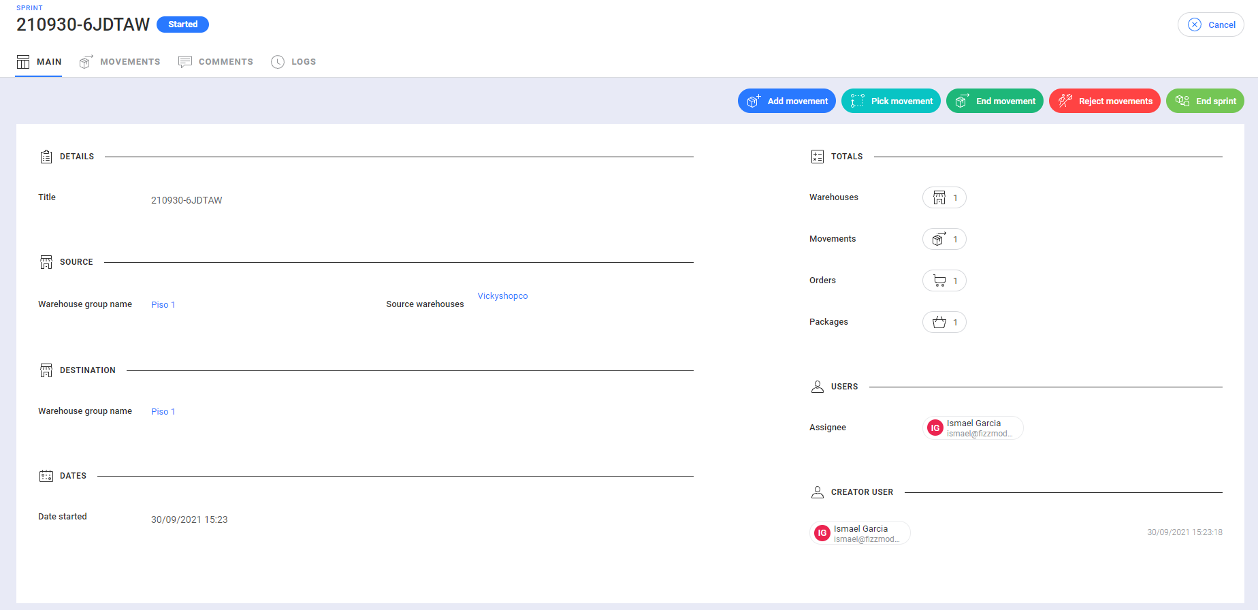The height and width of the screenshot is (610, 1258).
Task: Click the Started status badge
Action: coord(182,25)
